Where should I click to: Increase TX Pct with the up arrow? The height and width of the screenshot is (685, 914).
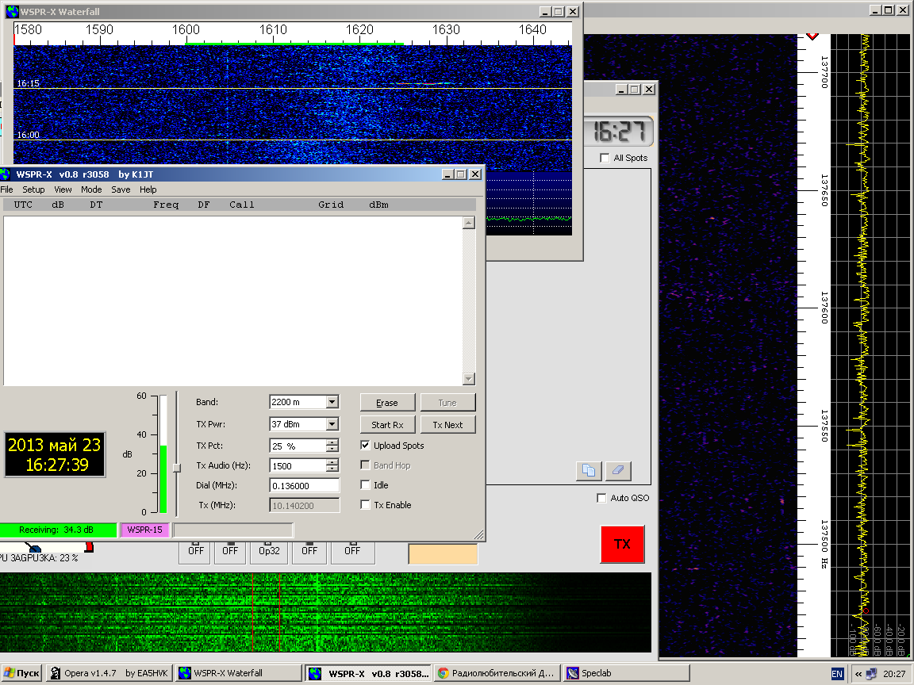coord(332,442)
